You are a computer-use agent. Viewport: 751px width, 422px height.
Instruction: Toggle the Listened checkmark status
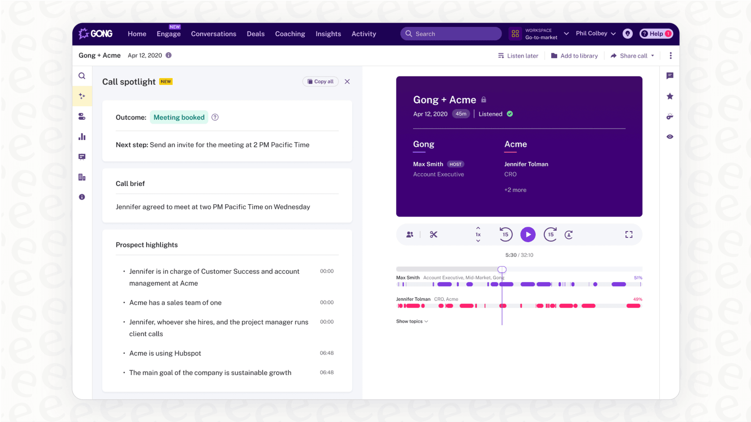pos(510,114)
